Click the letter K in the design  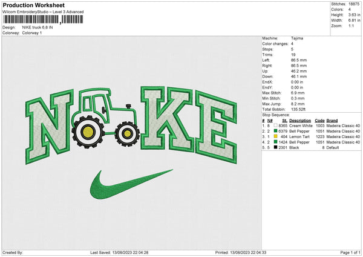coord(166,119)
